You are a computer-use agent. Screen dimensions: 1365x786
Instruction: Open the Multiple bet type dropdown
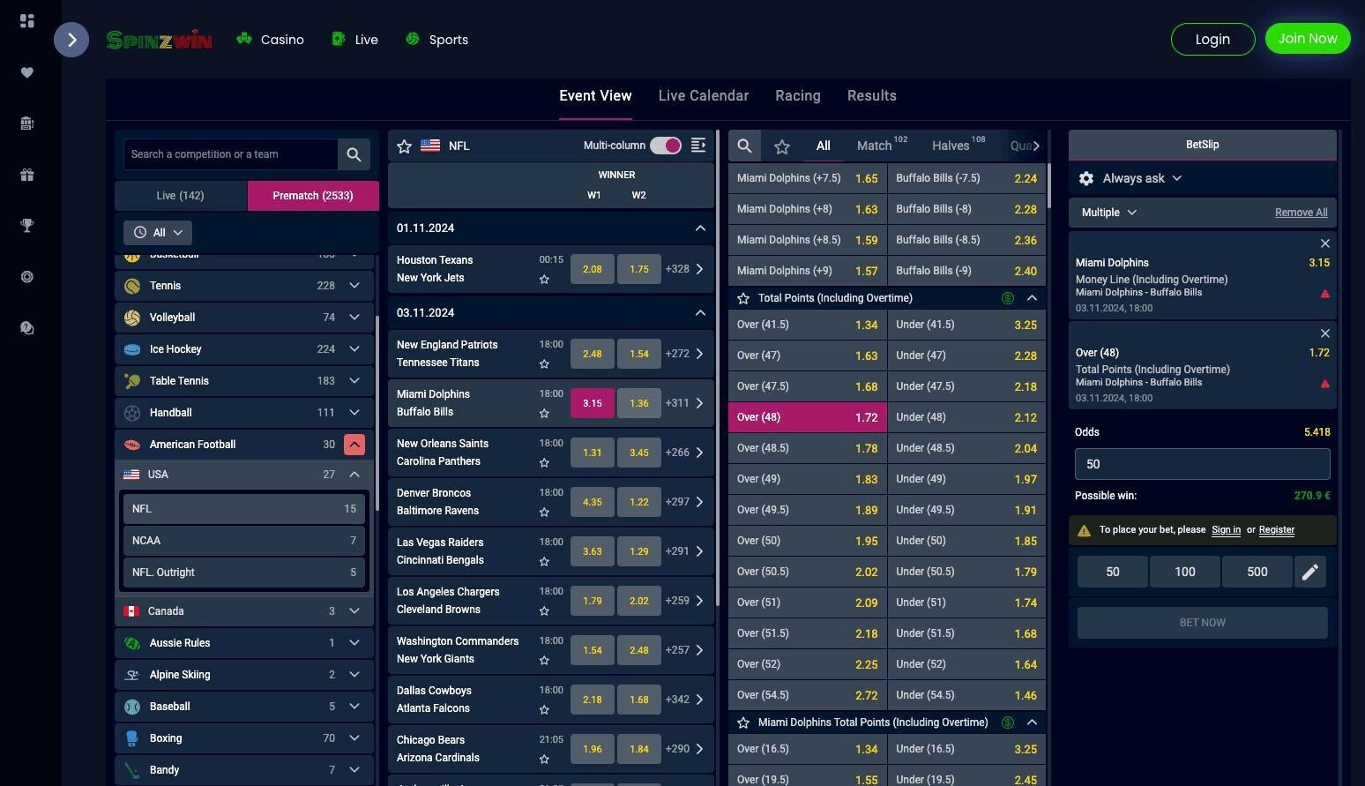click(x=1108, y=213)
